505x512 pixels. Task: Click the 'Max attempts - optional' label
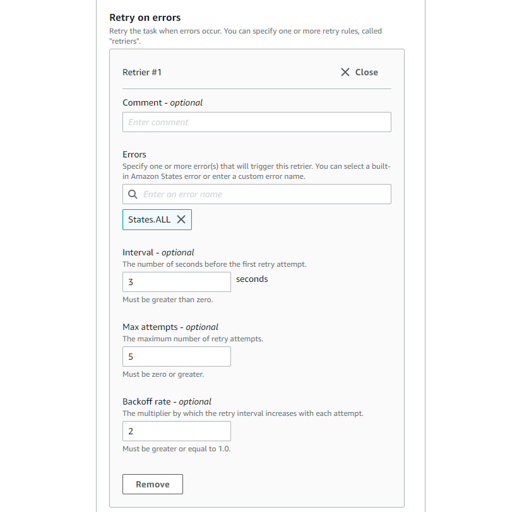(170, 327)
